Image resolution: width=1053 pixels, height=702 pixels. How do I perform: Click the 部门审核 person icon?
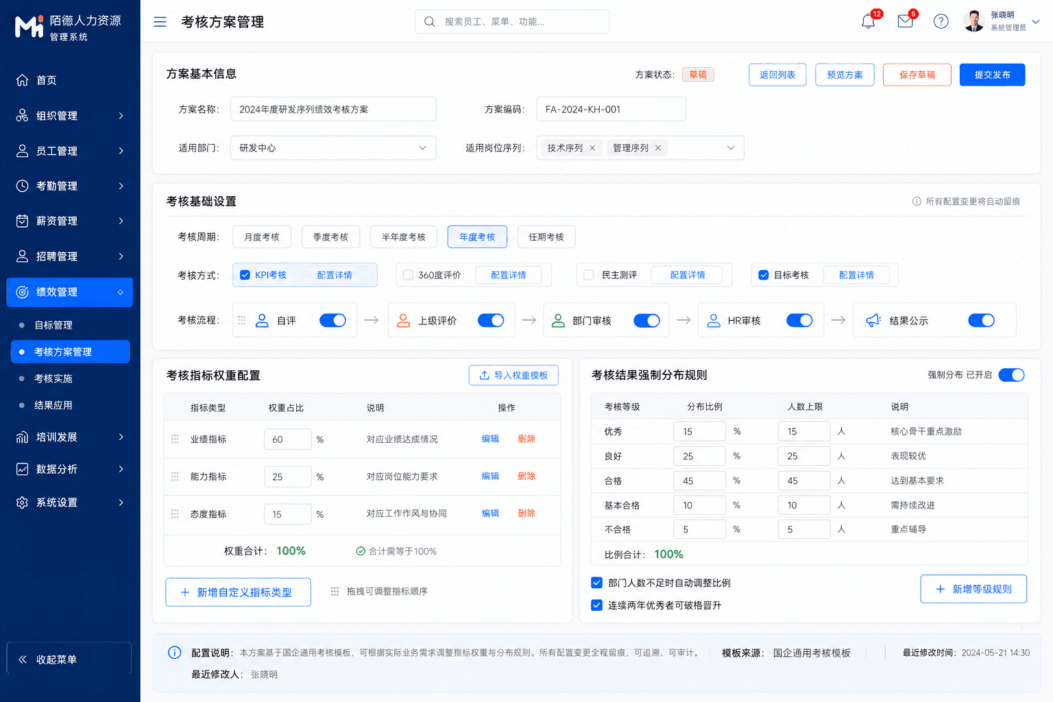558,320
